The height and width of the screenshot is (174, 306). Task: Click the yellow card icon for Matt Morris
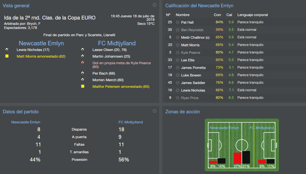[x=7, y=56]
